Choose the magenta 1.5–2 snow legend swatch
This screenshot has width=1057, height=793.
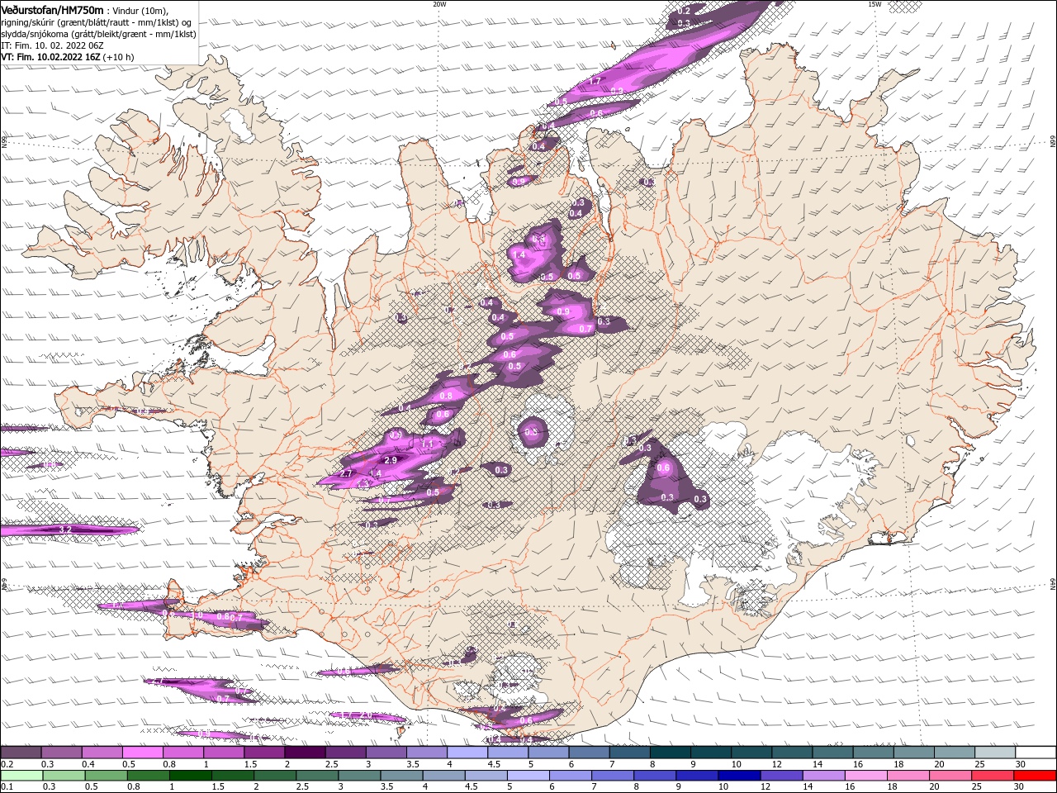pos(264,753)
